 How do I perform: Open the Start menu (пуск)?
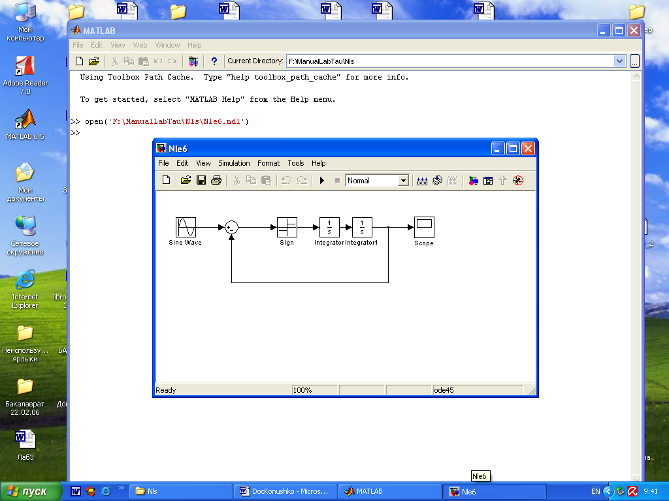(x=31, y=491)
